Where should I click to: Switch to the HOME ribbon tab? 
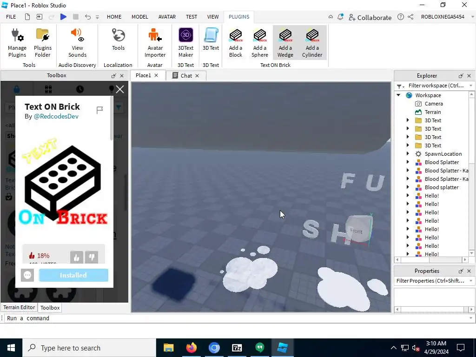pos(114,17)
